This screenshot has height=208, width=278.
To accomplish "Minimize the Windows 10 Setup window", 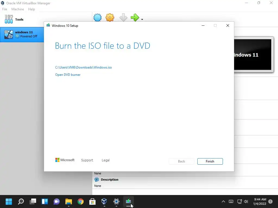I will click(203, 26).
